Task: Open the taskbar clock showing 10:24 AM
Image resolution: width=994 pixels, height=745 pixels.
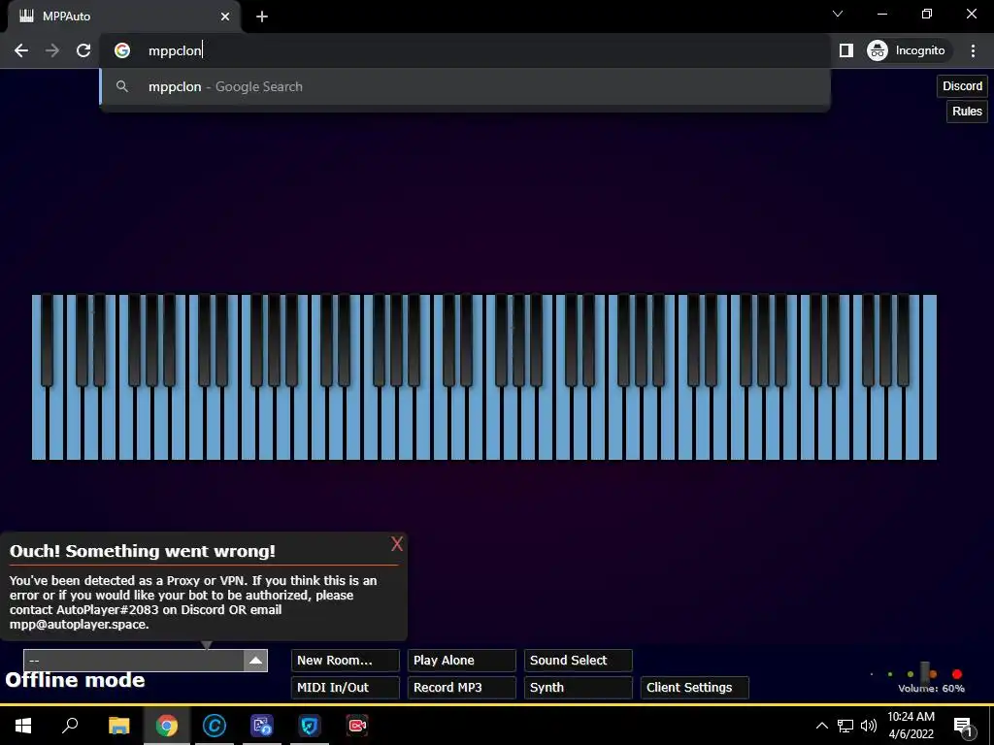Action: (911, 726)
